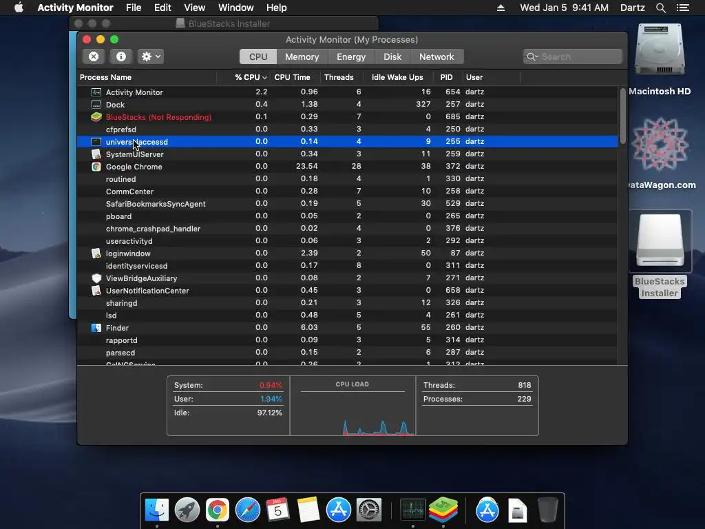705x529 pixels.
Task: Open Notification Center list icon
Action: 683,8
